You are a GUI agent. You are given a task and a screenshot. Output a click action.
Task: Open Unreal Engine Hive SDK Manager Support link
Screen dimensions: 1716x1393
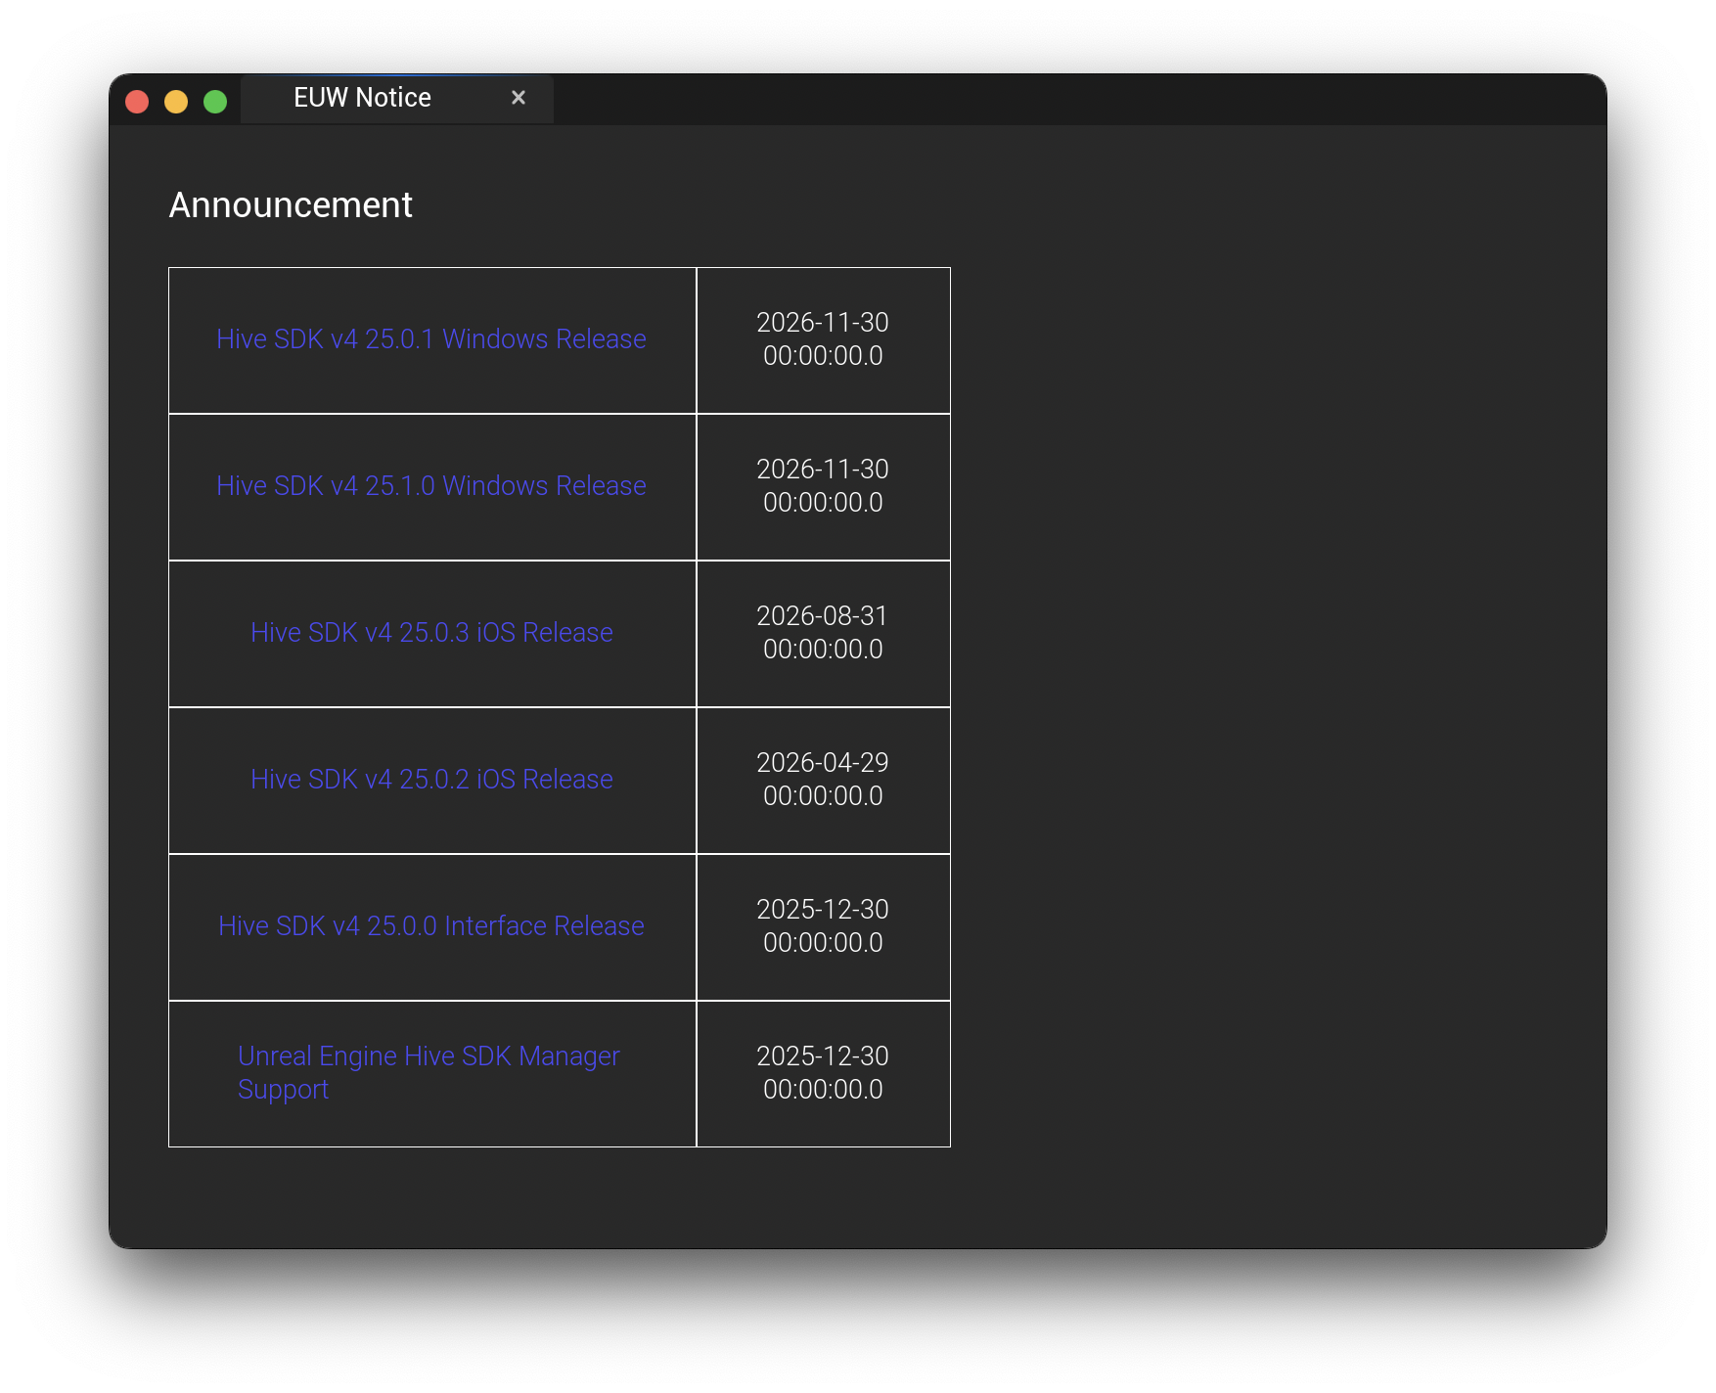428,1057
